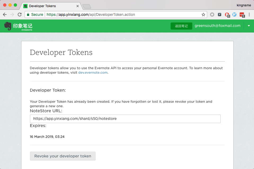The width and height of the screenshot is (254, 169).
Task: Click the browser forward arrow
Action: pyautogui.click(x=12, y=15)
